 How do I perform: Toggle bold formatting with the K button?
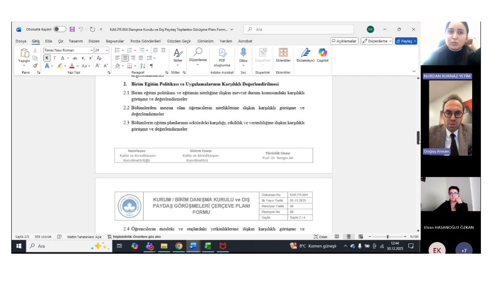click(x=47, y=58)
